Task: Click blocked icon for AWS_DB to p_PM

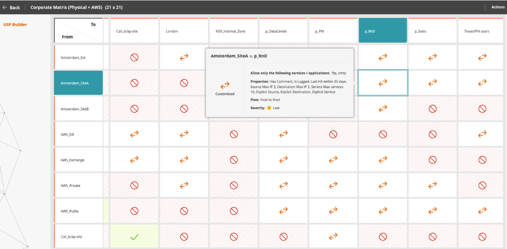Action: point(333,134)
